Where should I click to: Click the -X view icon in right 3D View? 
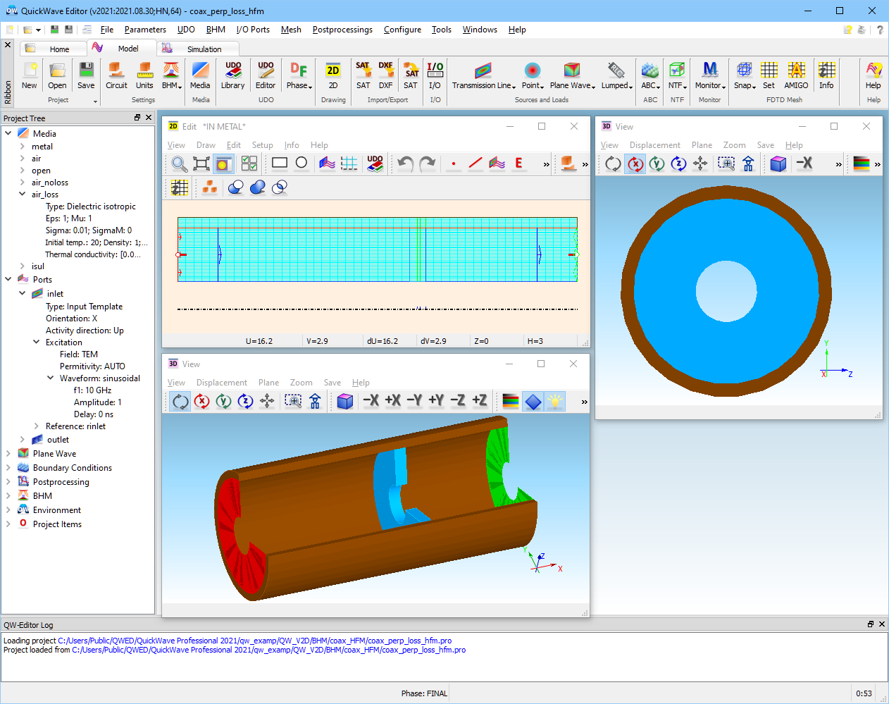coord(804,163)
